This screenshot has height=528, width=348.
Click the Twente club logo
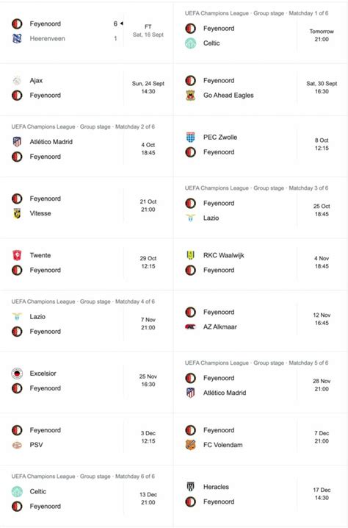[17, 255]
